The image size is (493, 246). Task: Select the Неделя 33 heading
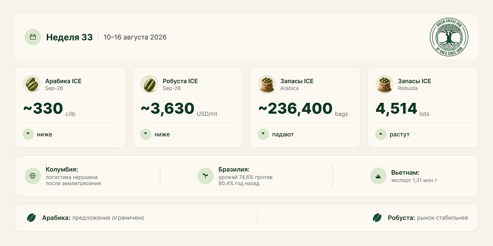69,37
